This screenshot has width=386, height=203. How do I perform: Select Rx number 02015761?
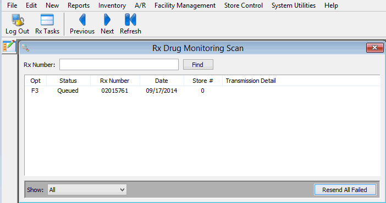[x=115, y=91]
